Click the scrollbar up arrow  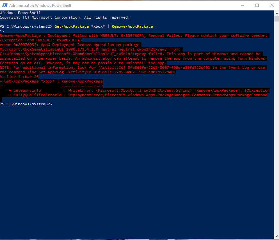[276, 13]
